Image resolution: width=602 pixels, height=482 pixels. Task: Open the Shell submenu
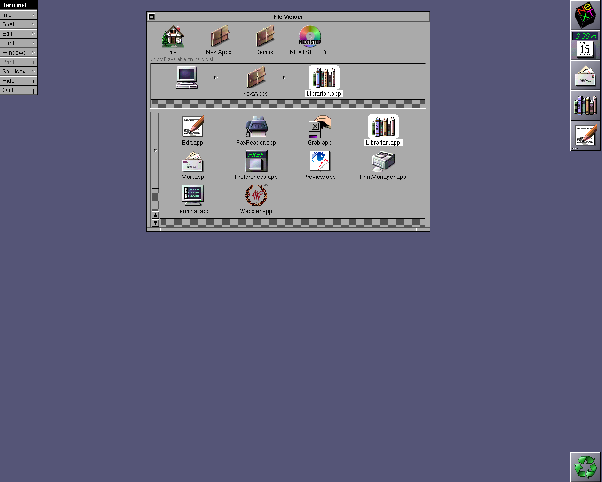(x=18, y=24)
